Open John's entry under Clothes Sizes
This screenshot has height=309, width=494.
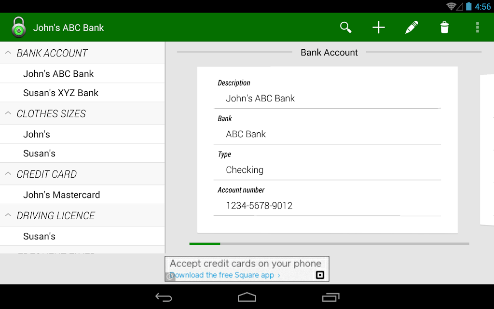(x=82, y=134)
